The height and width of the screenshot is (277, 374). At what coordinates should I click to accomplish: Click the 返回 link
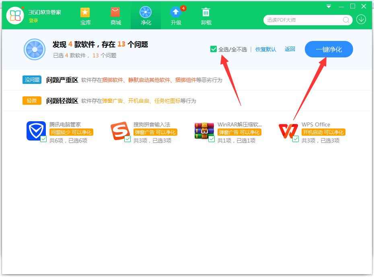coord(290,49)
